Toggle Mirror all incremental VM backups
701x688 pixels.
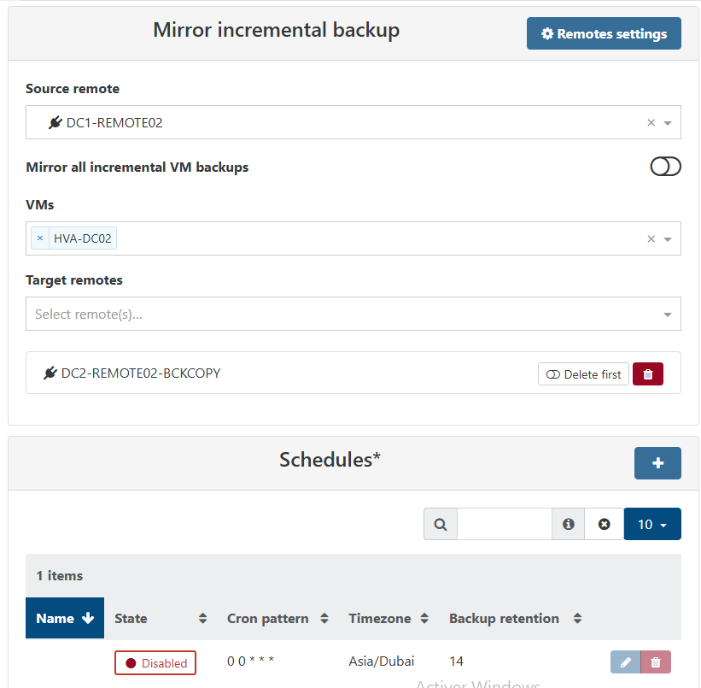pos(665,167)
